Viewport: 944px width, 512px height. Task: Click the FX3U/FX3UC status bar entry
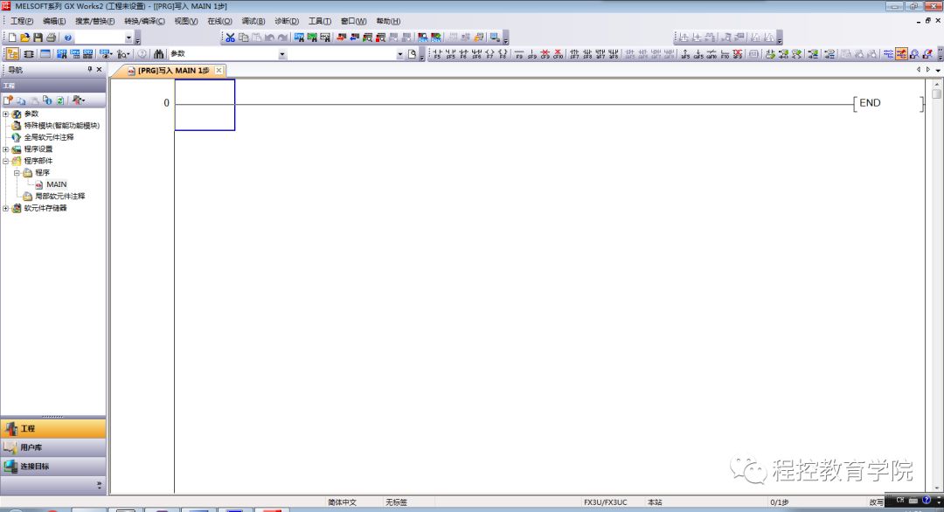(x=605, y=502)
